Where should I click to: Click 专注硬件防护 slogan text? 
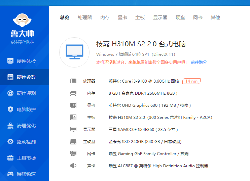pos(22,42)
